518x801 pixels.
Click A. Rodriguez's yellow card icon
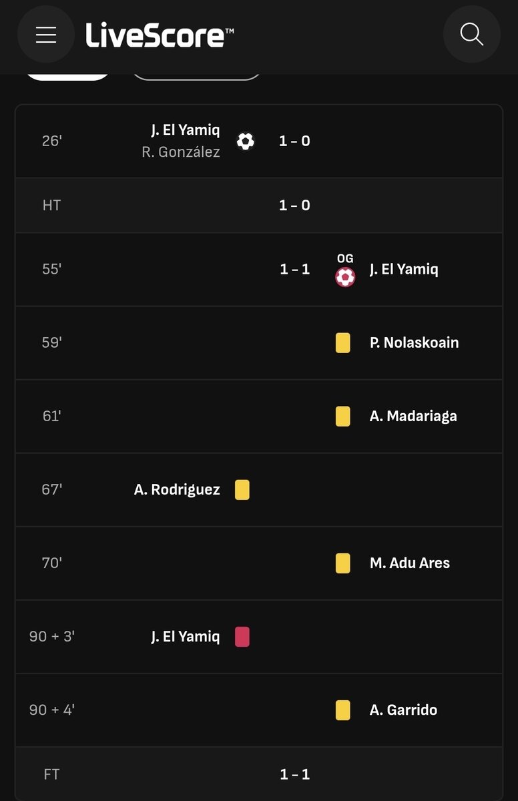pyautogui.click(x=242, y=490)
